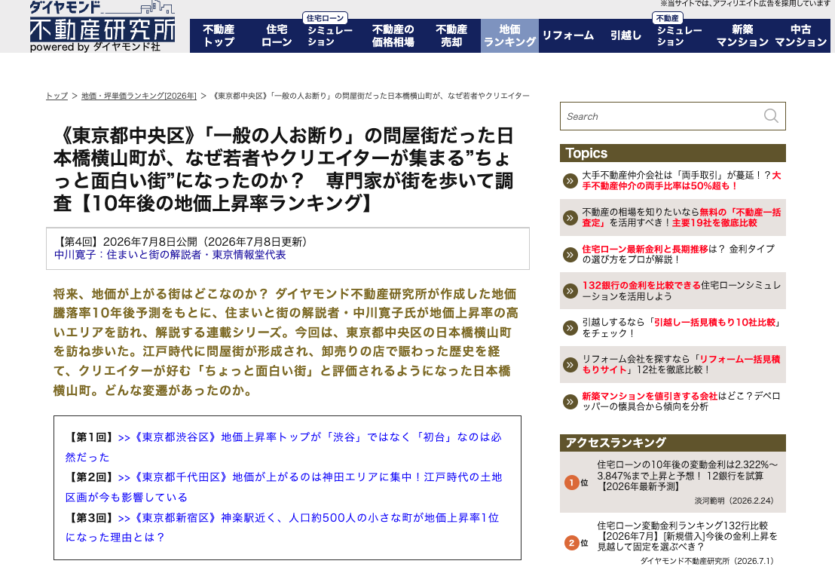The width and height of the screenshot is (835, 570).
Task: Click the rank 1 badge in access ranking
Action: (x=571, y=483)
